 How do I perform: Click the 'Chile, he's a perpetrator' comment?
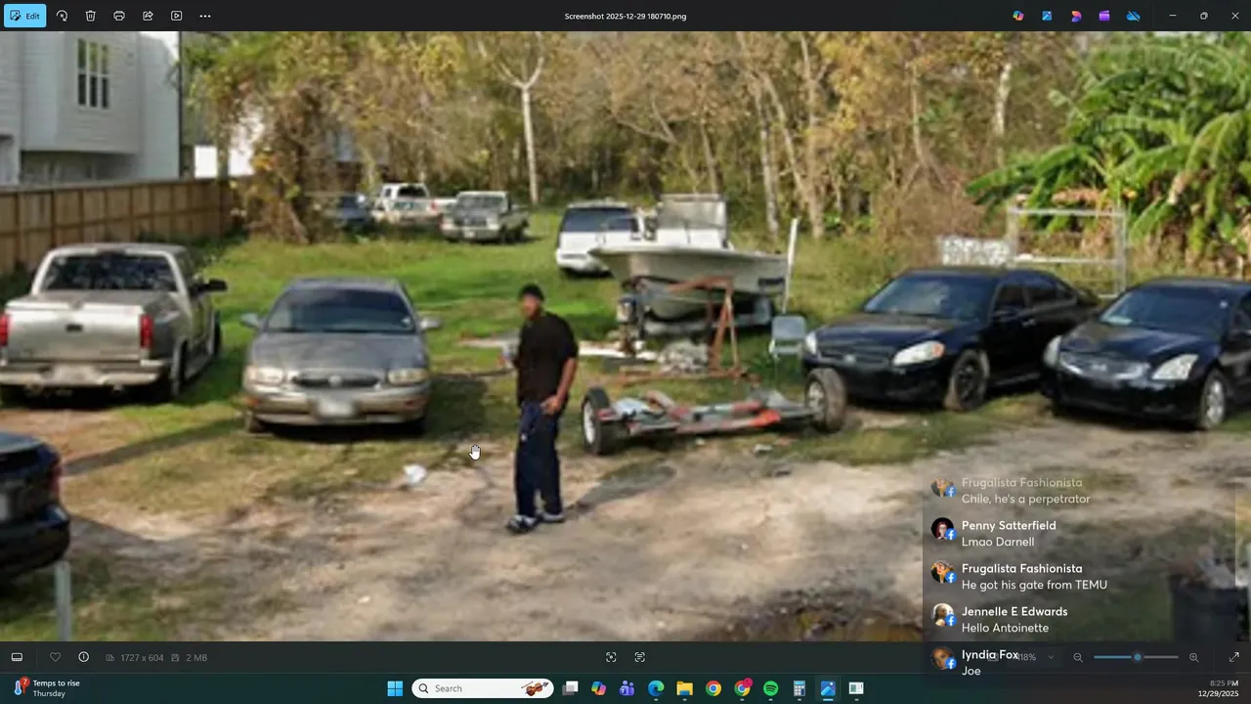pos(1025,499)
